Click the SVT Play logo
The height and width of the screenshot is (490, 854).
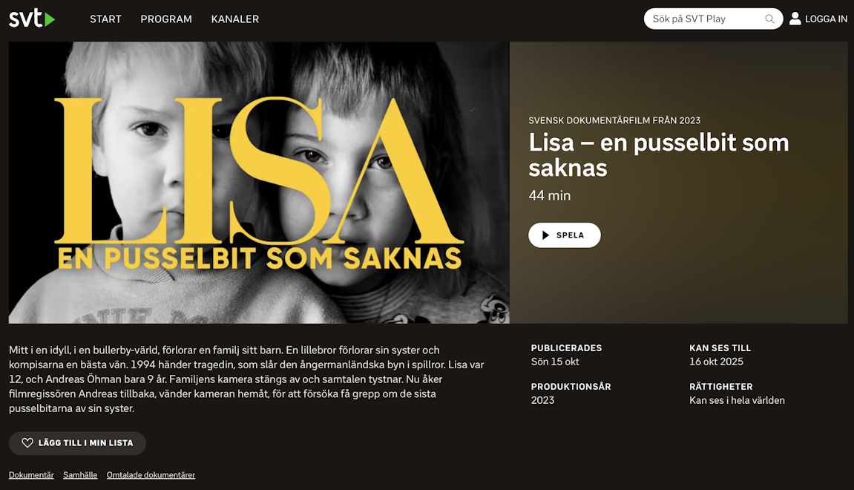click(x=32, y=19)
